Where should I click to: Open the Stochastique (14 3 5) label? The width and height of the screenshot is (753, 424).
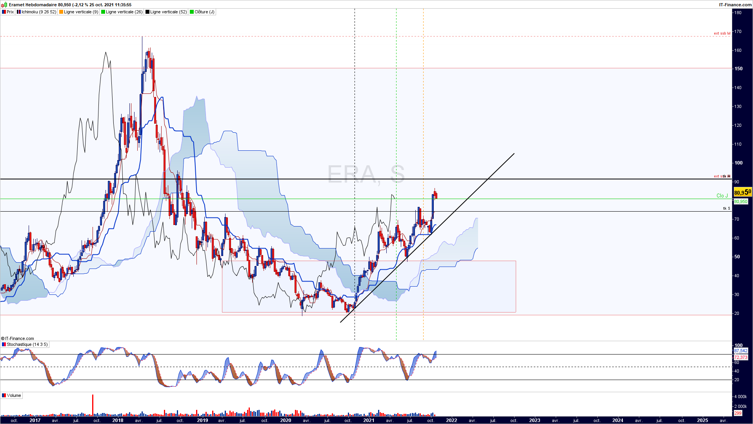click(x=27, y=345)
